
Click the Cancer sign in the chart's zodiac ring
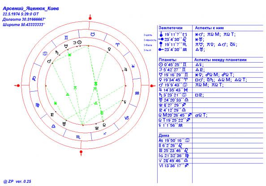click(x=45, y=54)
